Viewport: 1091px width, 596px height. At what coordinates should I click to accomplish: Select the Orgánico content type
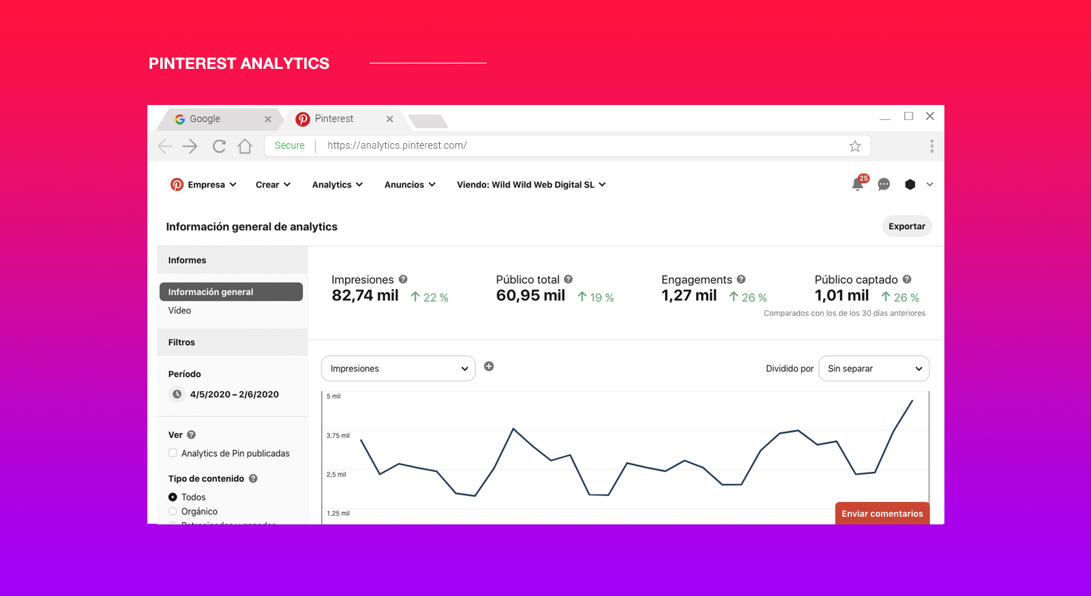coord(173,511)
